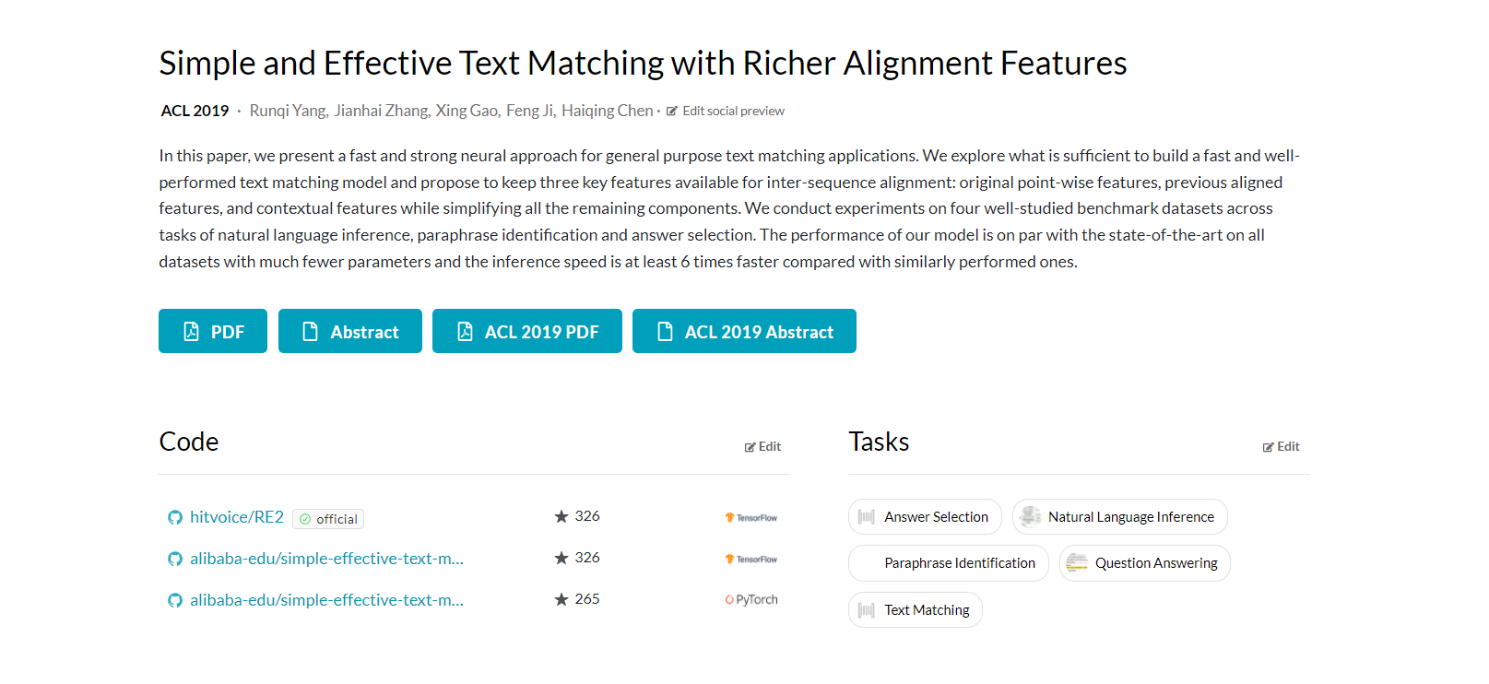The height and width of the screenshot is (684, 1489).
Task: Click the green official checkmark badge
Action: (x=306, y=519)
